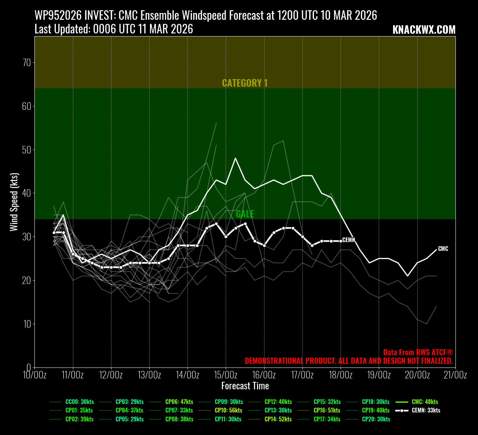Click the dotted CEMN legend line marker
The height and width of the screenshot is (435, 478).
tap(402, 410)
